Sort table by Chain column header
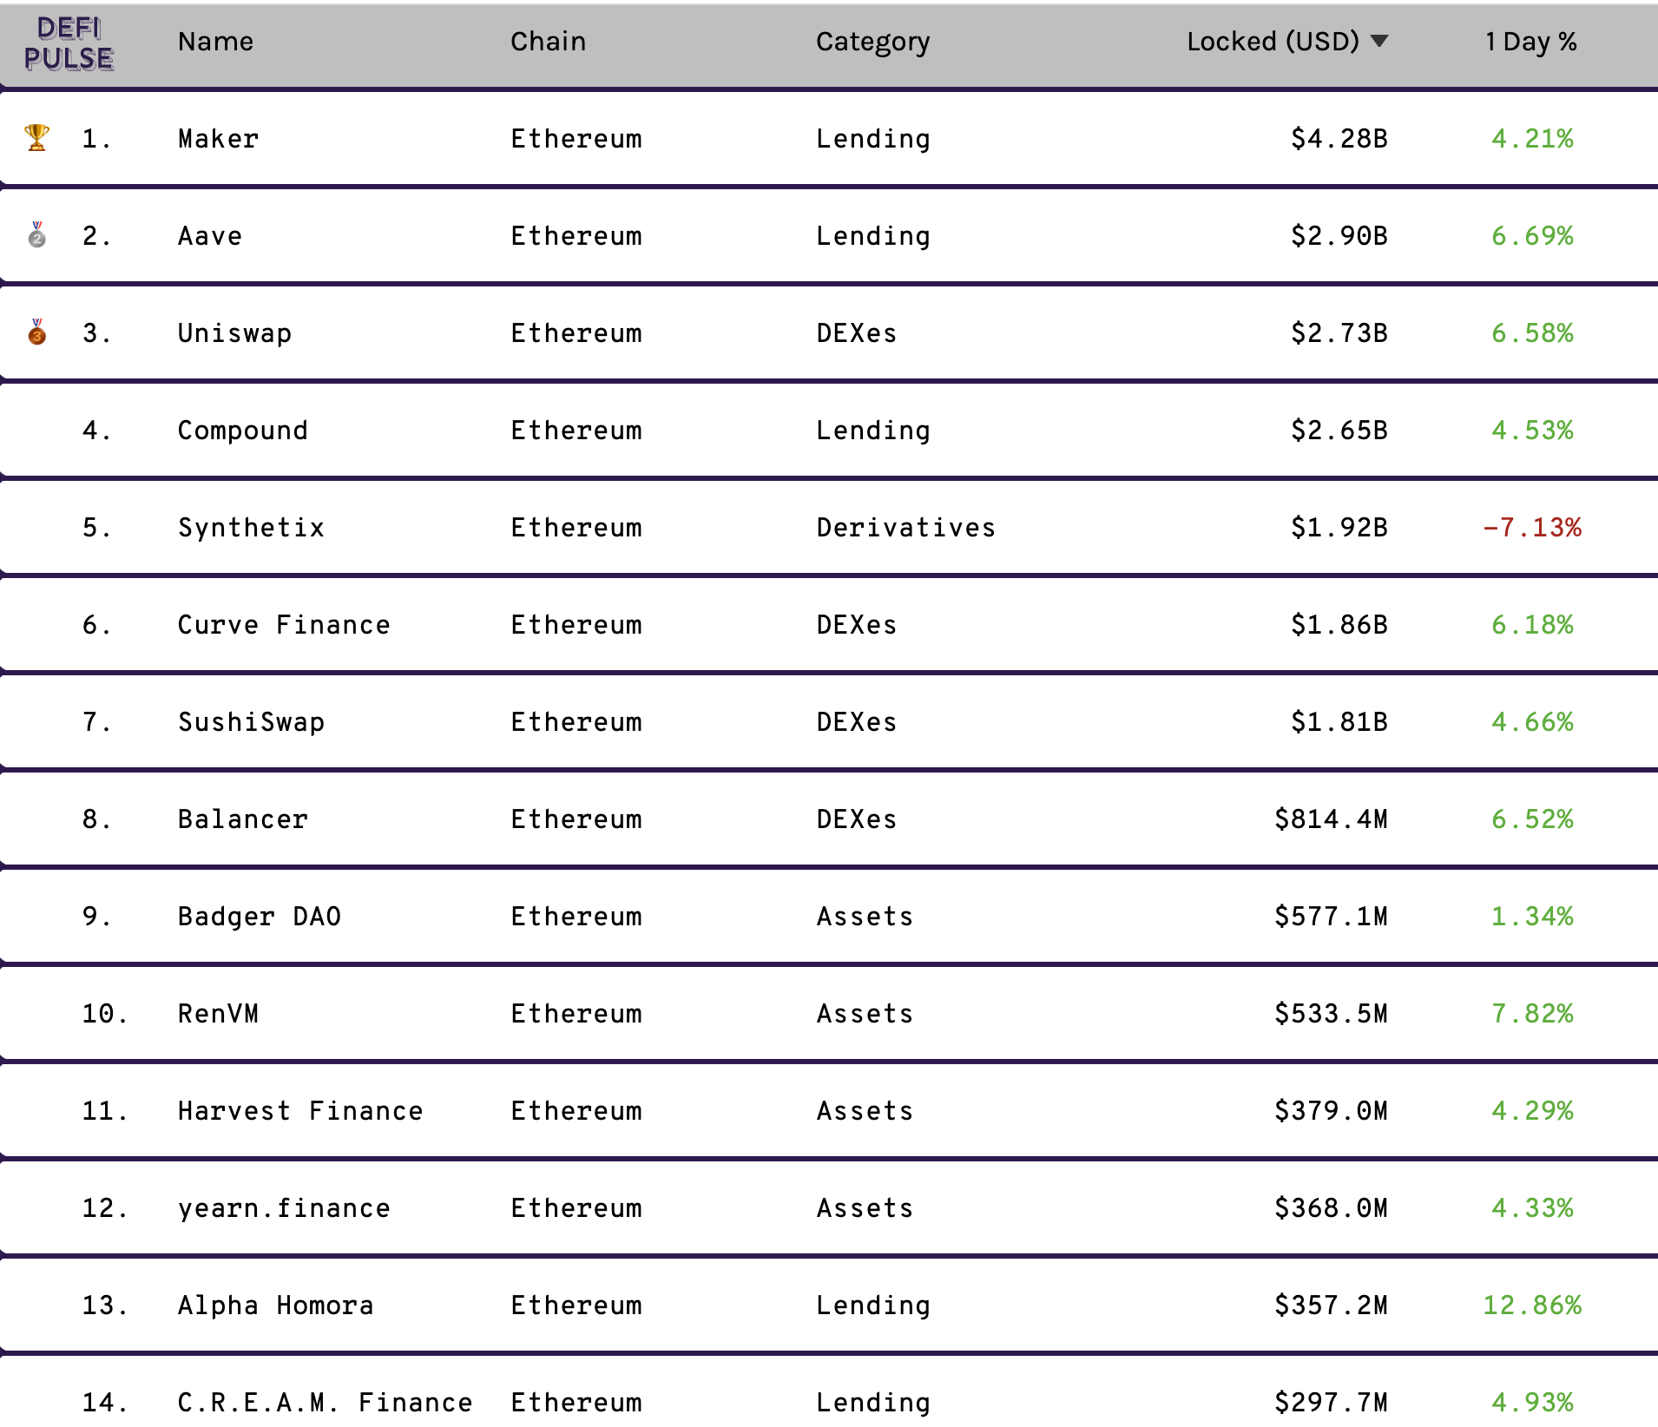Viewport: 1658px width, 1427px height. 548,41
